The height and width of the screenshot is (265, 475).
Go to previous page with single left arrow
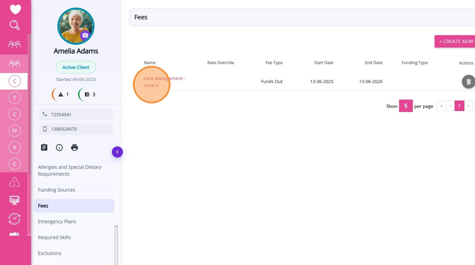pyautogui.click(x=450, y=106)
